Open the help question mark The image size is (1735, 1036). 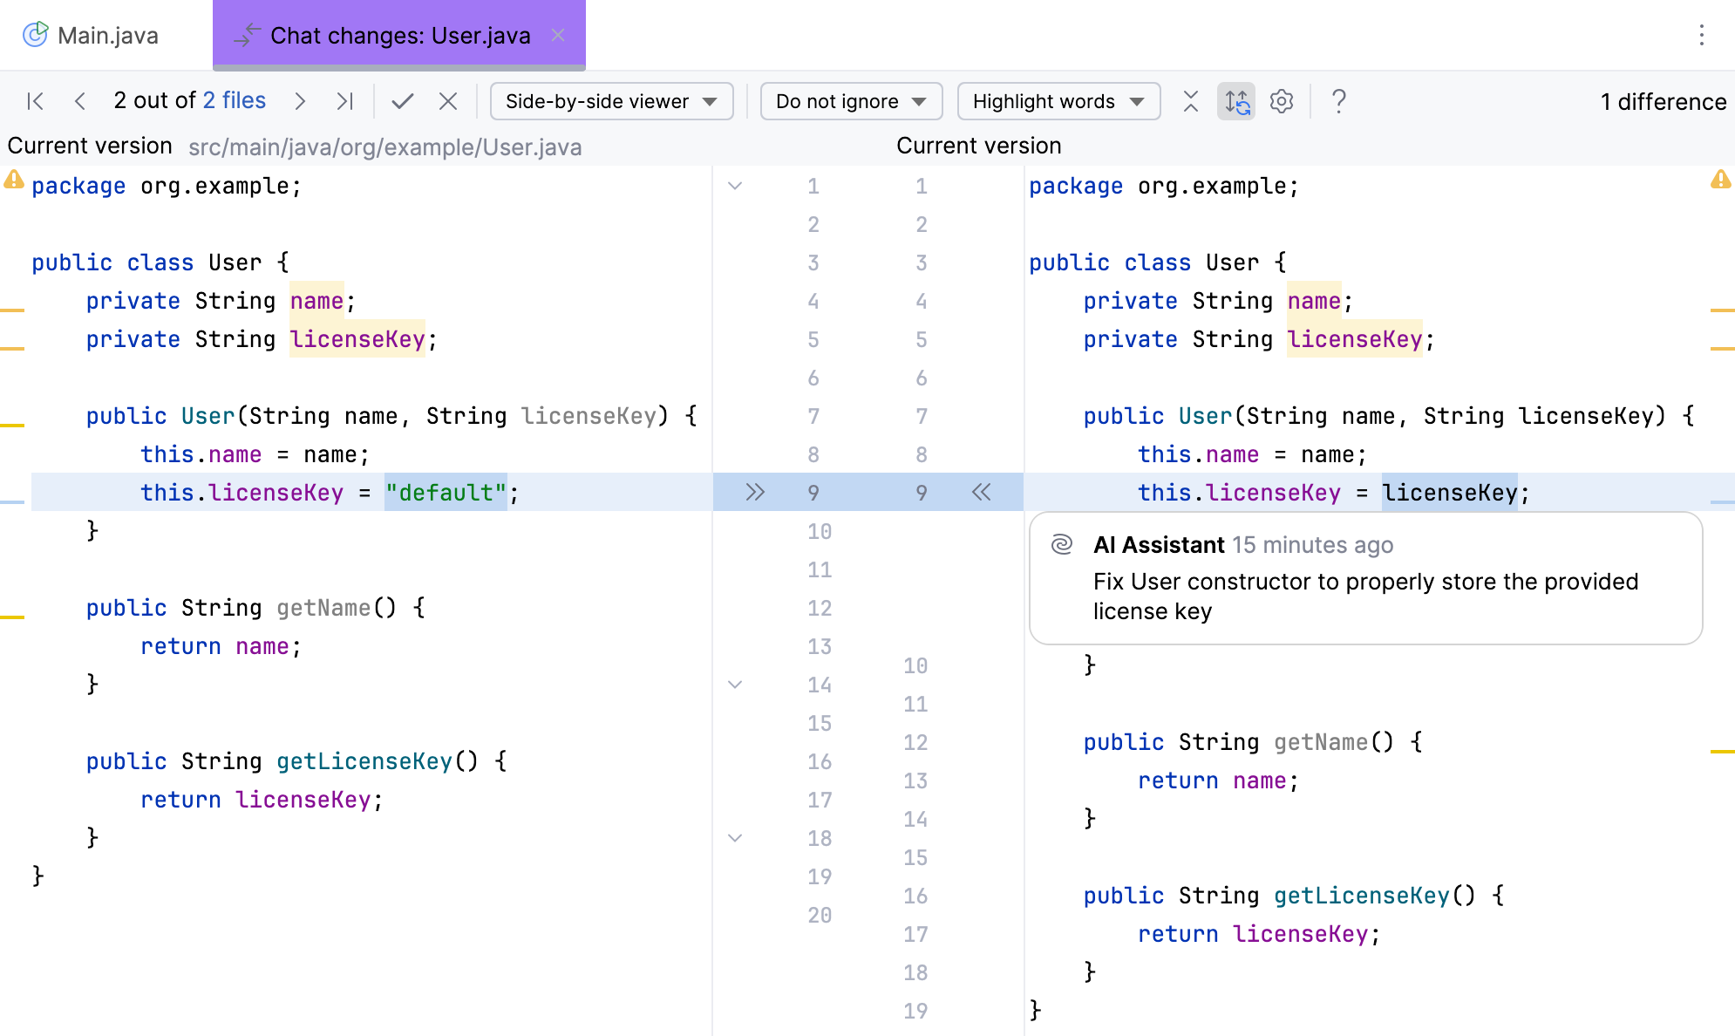1339,101
